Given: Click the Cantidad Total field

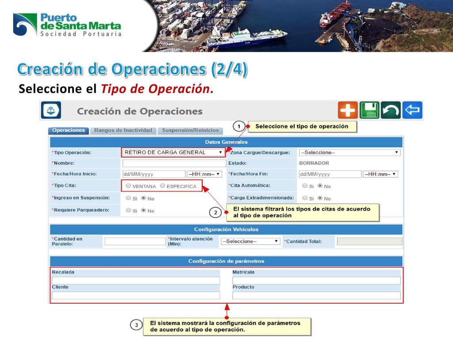Looking at the screenshot, I should tap(369, 241).
